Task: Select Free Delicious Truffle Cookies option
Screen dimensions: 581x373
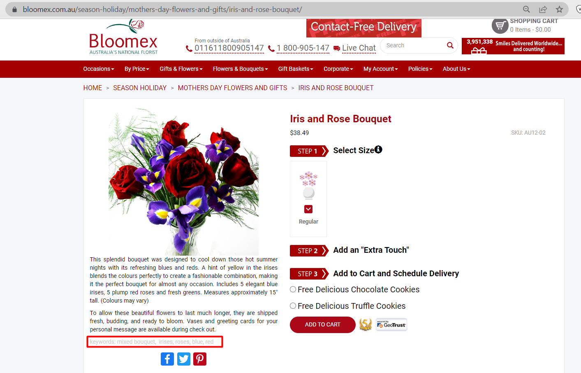Action: click(293, 306)
